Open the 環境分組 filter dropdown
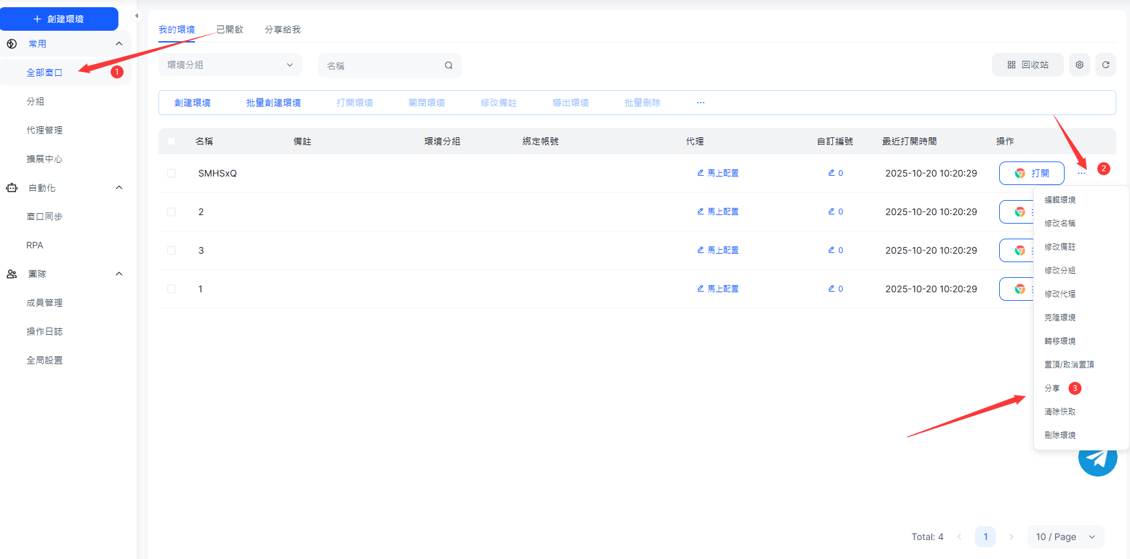 click(230, 65)
